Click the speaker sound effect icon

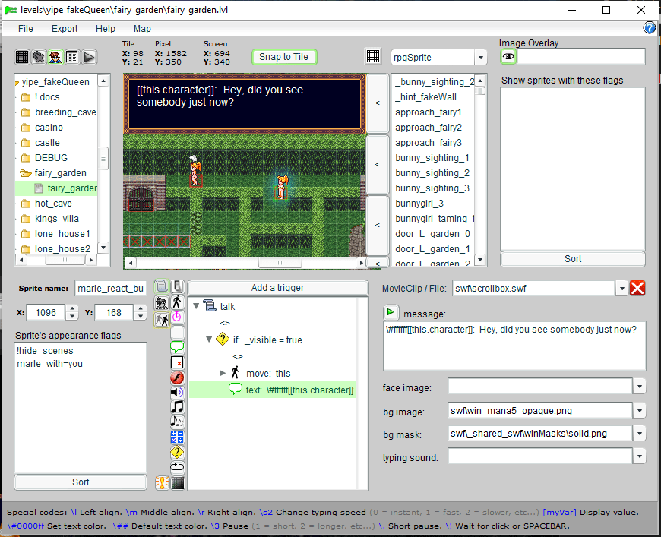tap(177, 392)
